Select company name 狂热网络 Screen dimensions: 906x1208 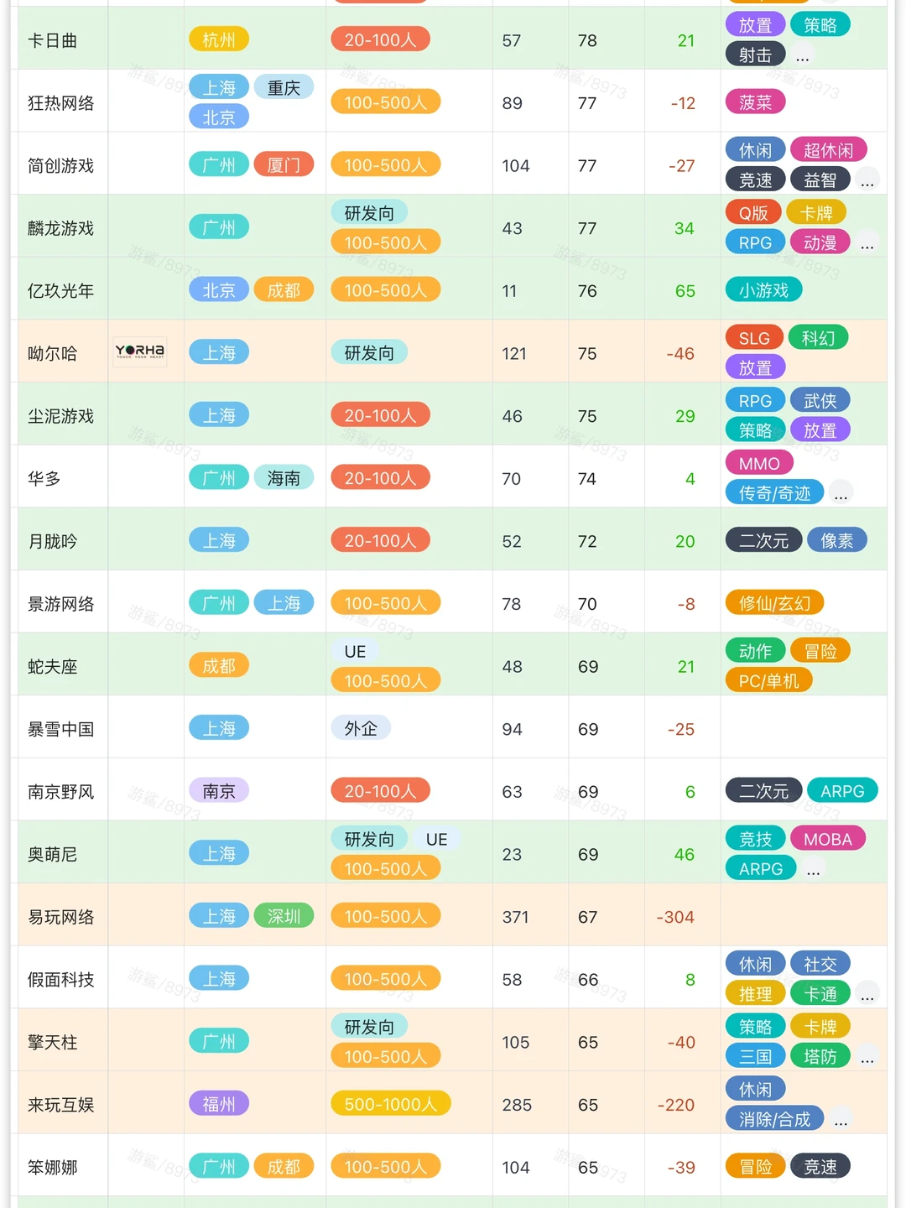click(x=60, y=103)
